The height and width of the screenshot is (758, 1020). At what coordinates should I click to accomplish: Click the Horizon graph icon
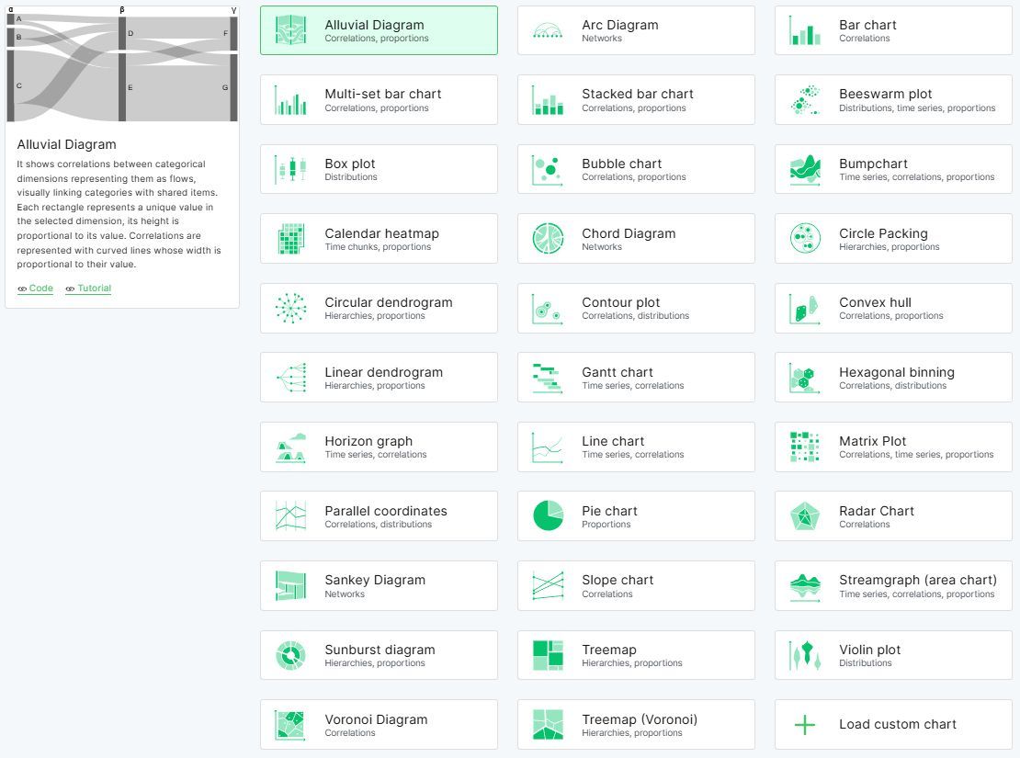[290, 447]
